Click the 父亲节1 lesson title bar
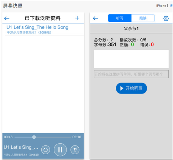The image size is (173, 160). point(131,28)
